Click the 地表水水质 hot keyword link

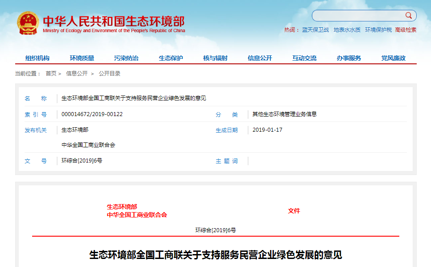(347, 30)
